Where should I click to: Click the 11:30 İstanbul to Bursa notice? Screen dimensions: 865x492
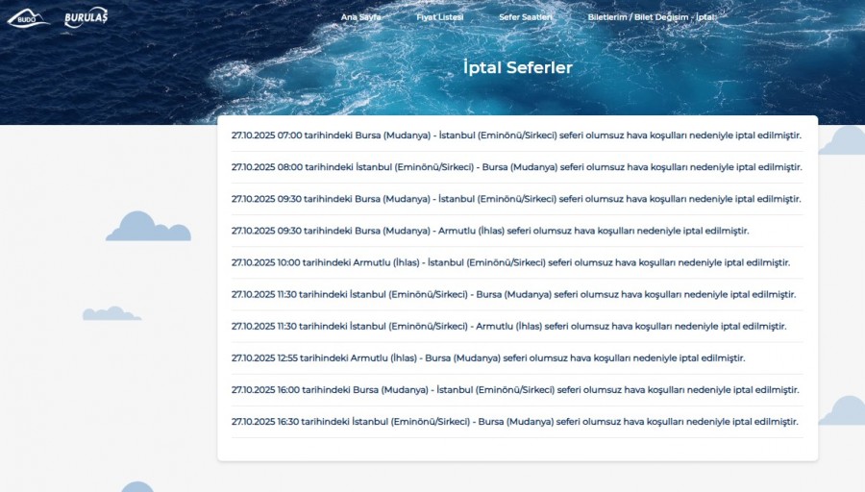513,294
